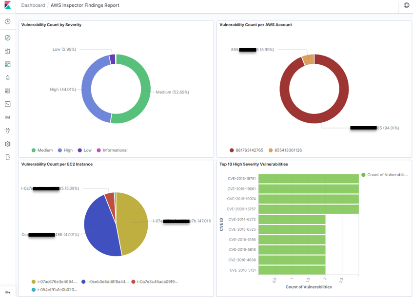Toggle i-0a7e3c46ada09f9 instance legend

155,282
